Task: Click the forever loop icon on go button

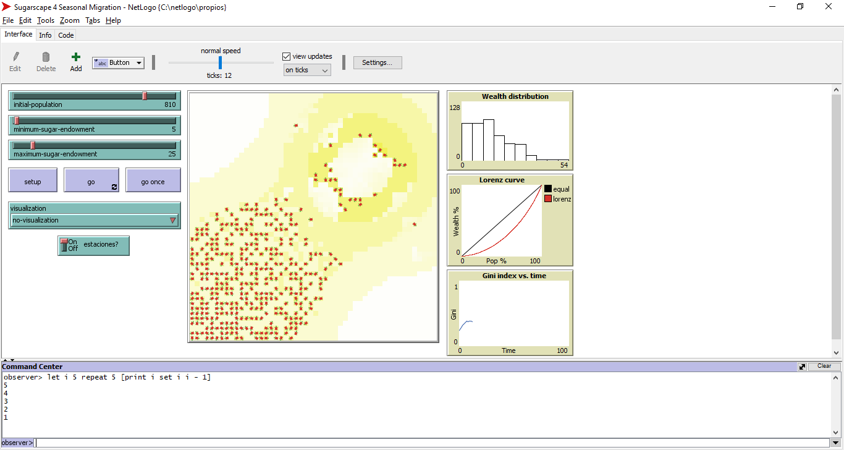Action: pos(114,187)
